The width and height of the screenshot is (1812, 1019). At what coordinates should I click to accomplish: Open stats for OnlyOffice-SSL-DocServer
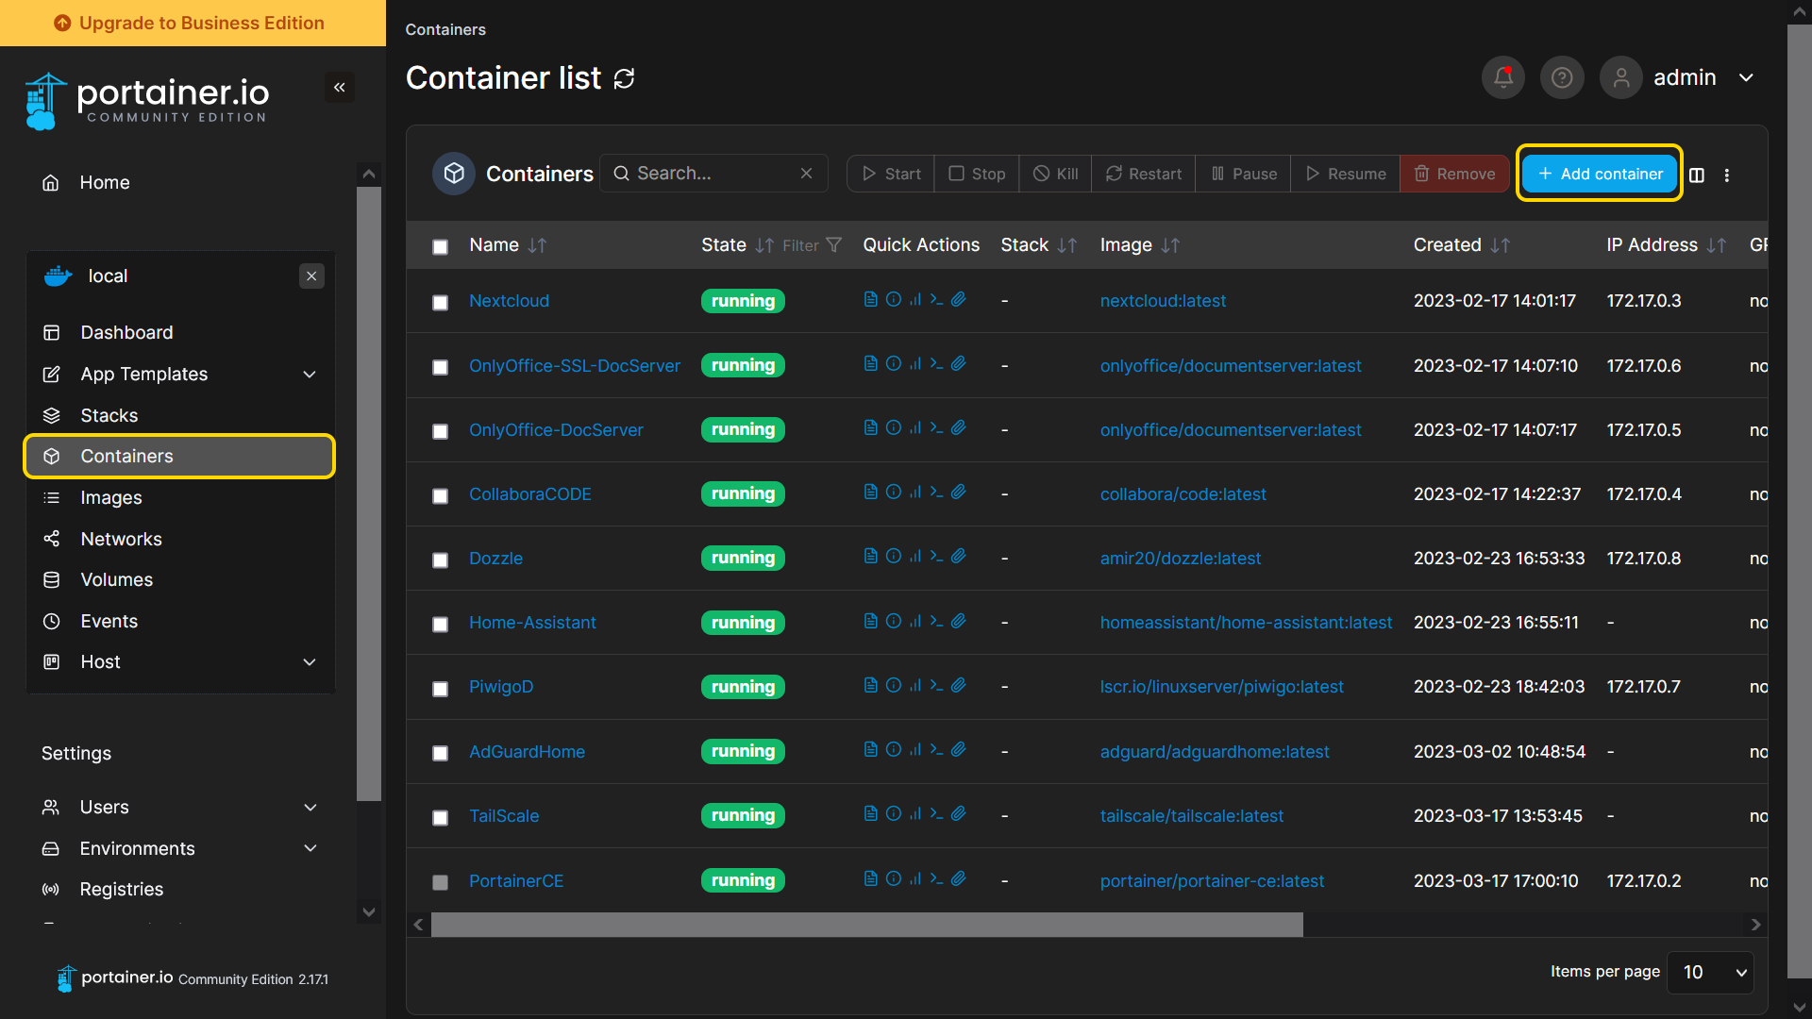[914, 363]
